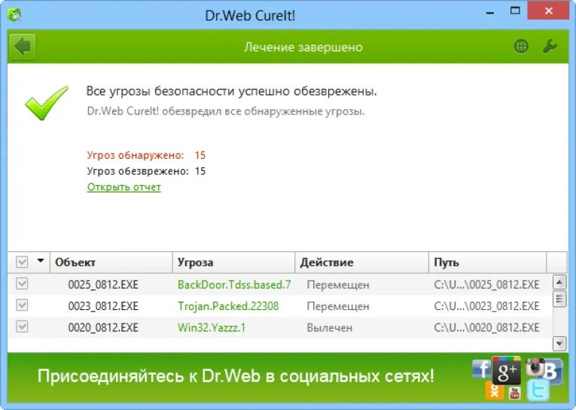Click the Путь column header
The width and height of the screenshot is (576, 410).
coord(487,263)
